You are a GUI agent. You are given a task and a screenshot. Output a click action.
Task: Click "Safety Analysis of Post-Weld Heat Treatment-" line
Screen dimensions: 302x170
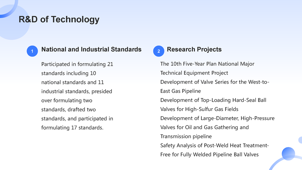[214, 146]
